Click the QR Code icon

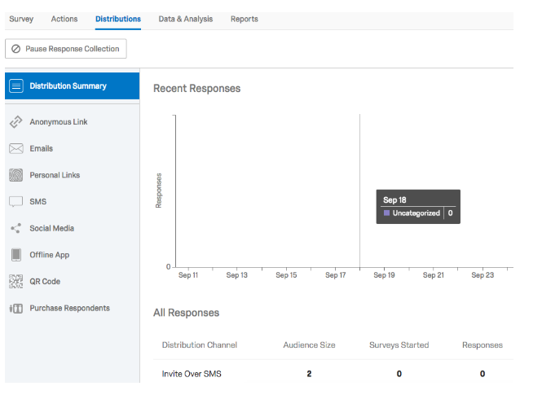[x=16, y=282]
